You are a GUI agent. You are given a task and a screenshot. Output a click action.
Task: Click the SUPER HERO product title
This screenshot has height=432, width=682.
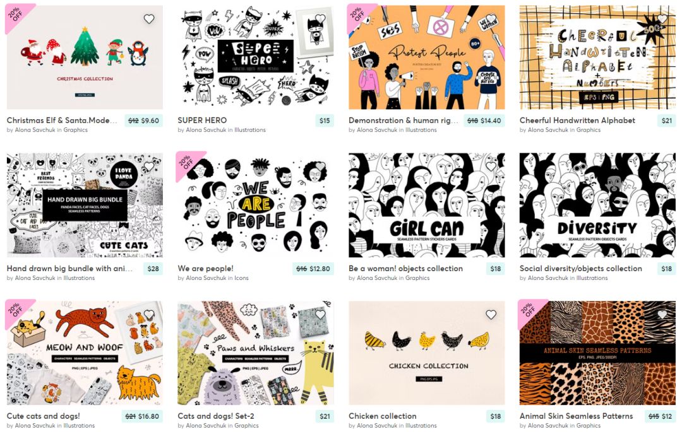pos(202,120)
